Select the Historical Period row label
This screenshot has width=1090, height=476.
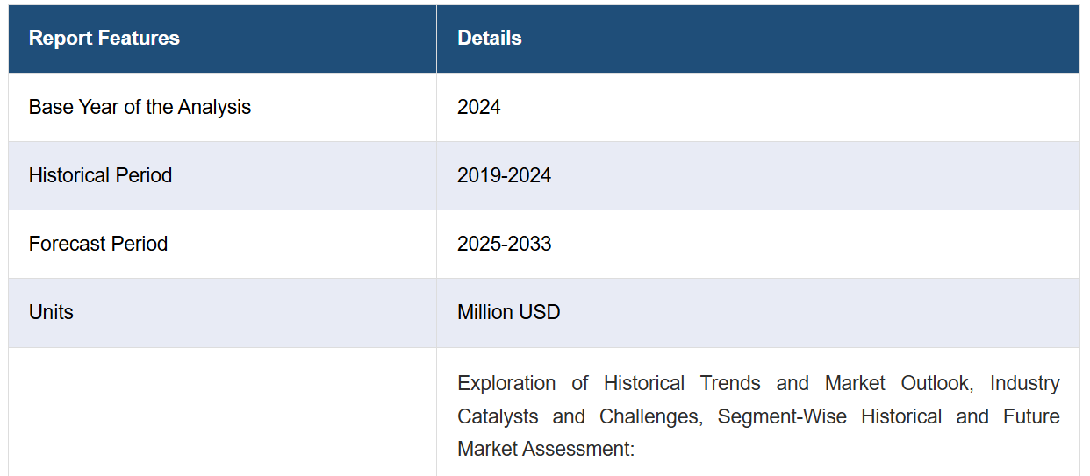[100, 175]
